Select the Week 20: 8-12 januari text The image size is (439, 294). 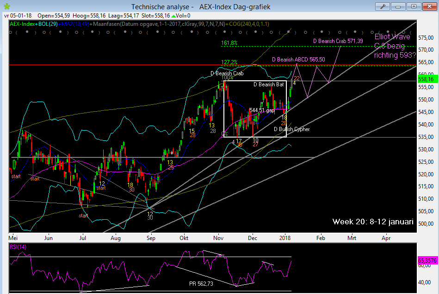click(373, 222)
